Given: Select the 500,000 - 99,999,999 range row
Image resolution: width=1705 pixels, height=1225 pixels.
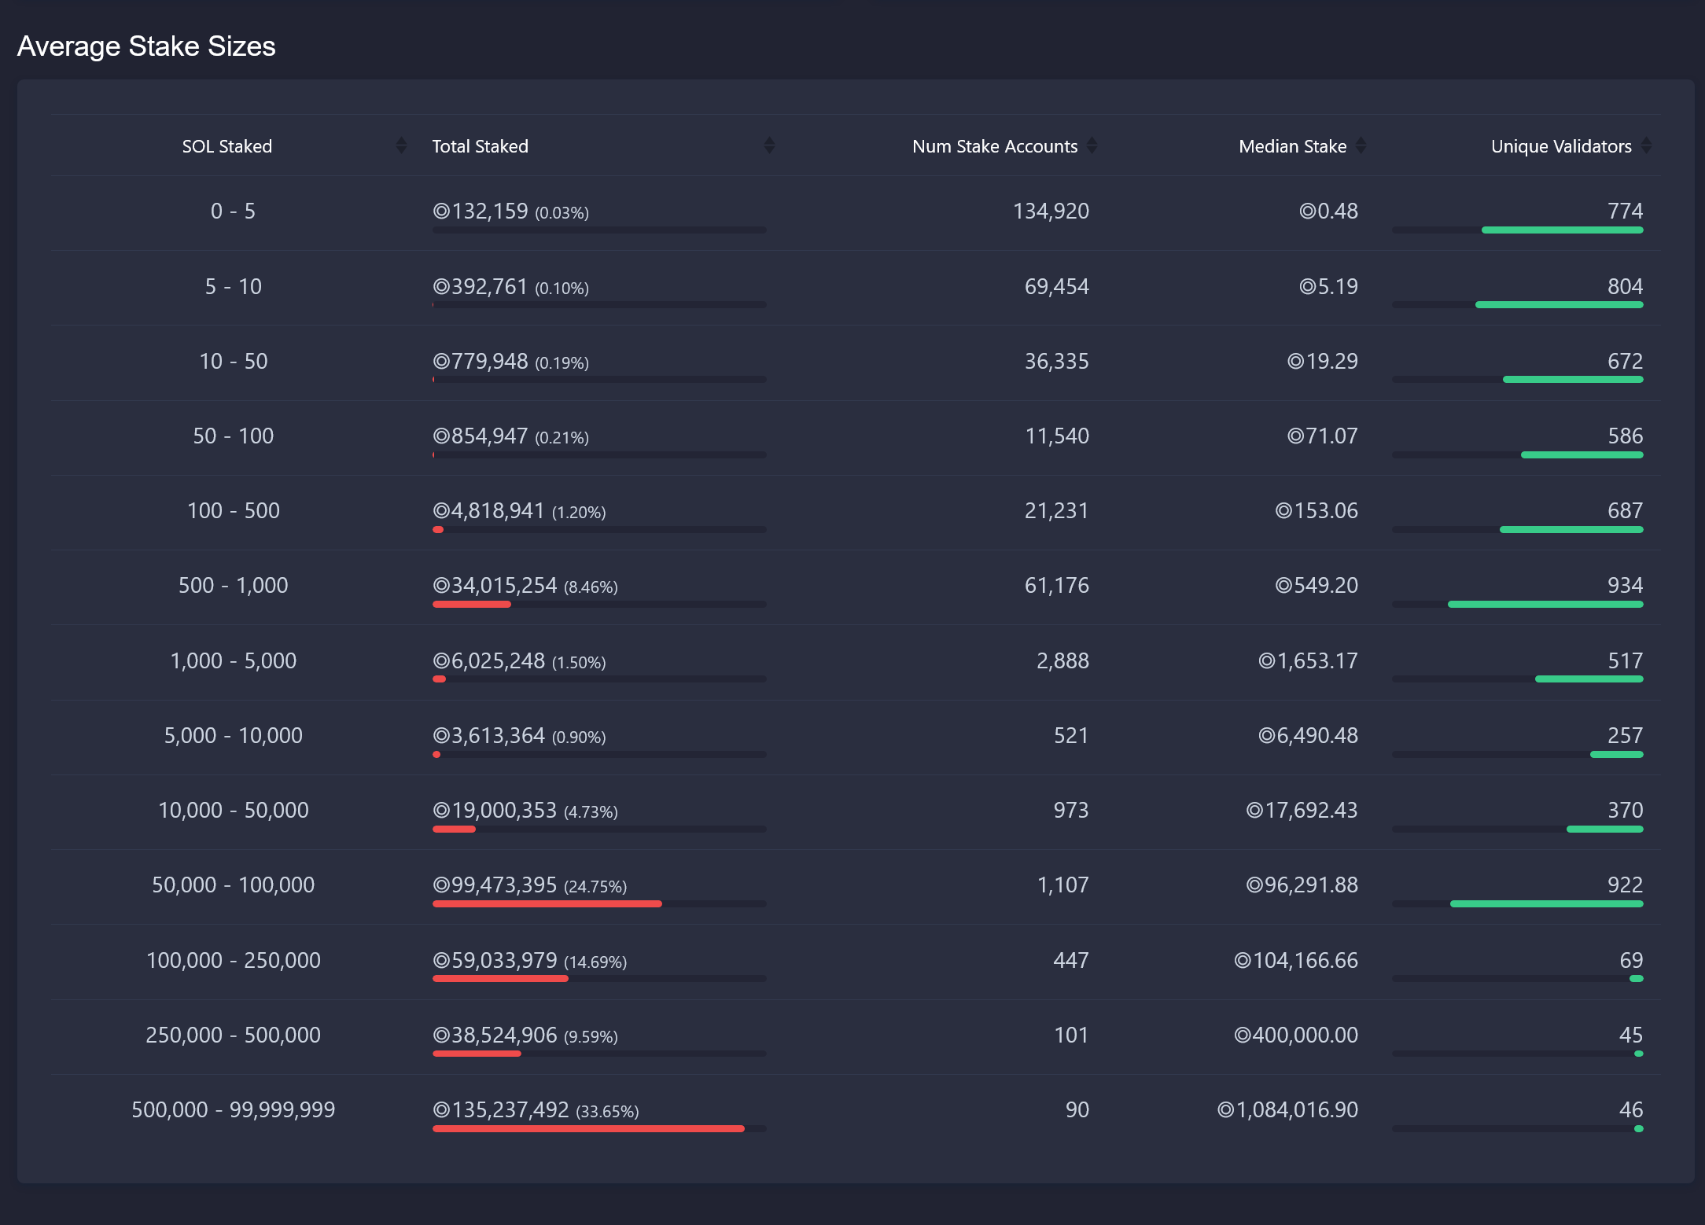Looking at the screenshot, I should pyautogui.click(x=233, y=1110).
